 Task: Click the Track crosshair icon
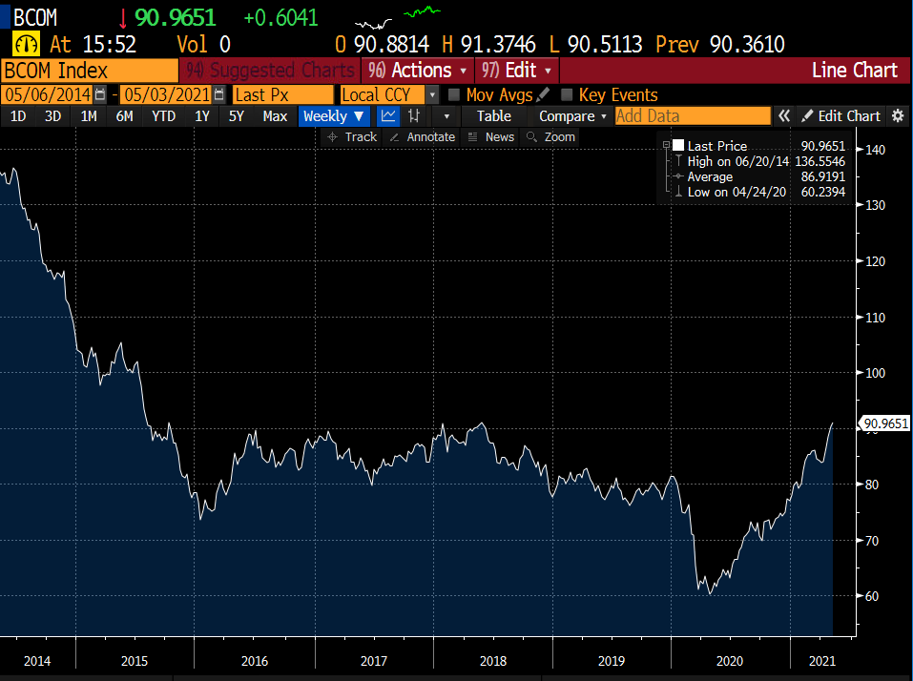(x=332, y=137)
